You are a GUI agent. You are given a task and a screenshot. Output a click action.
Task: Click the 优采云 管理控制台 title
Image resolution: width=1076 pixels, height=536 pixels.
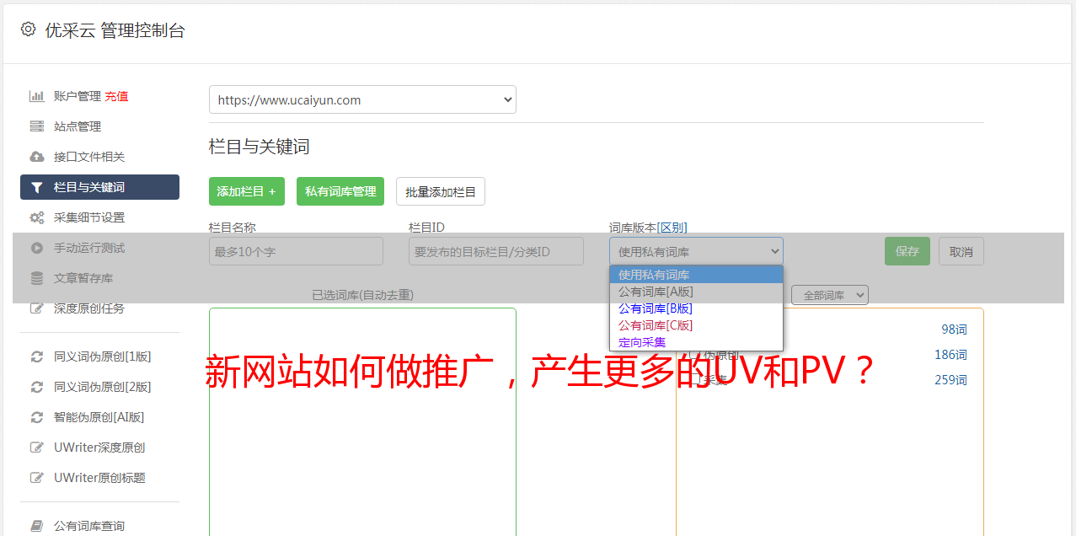pyautogui.click(x=115, y=30)
